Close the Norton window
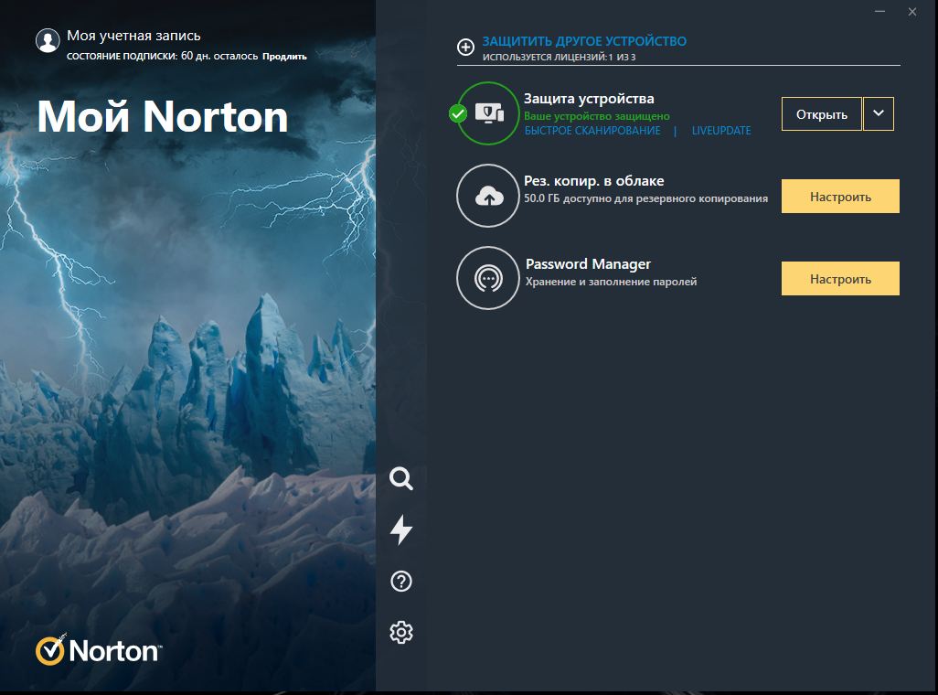The width and height of the screenshot is (938, 695). [x=912, y=11]
